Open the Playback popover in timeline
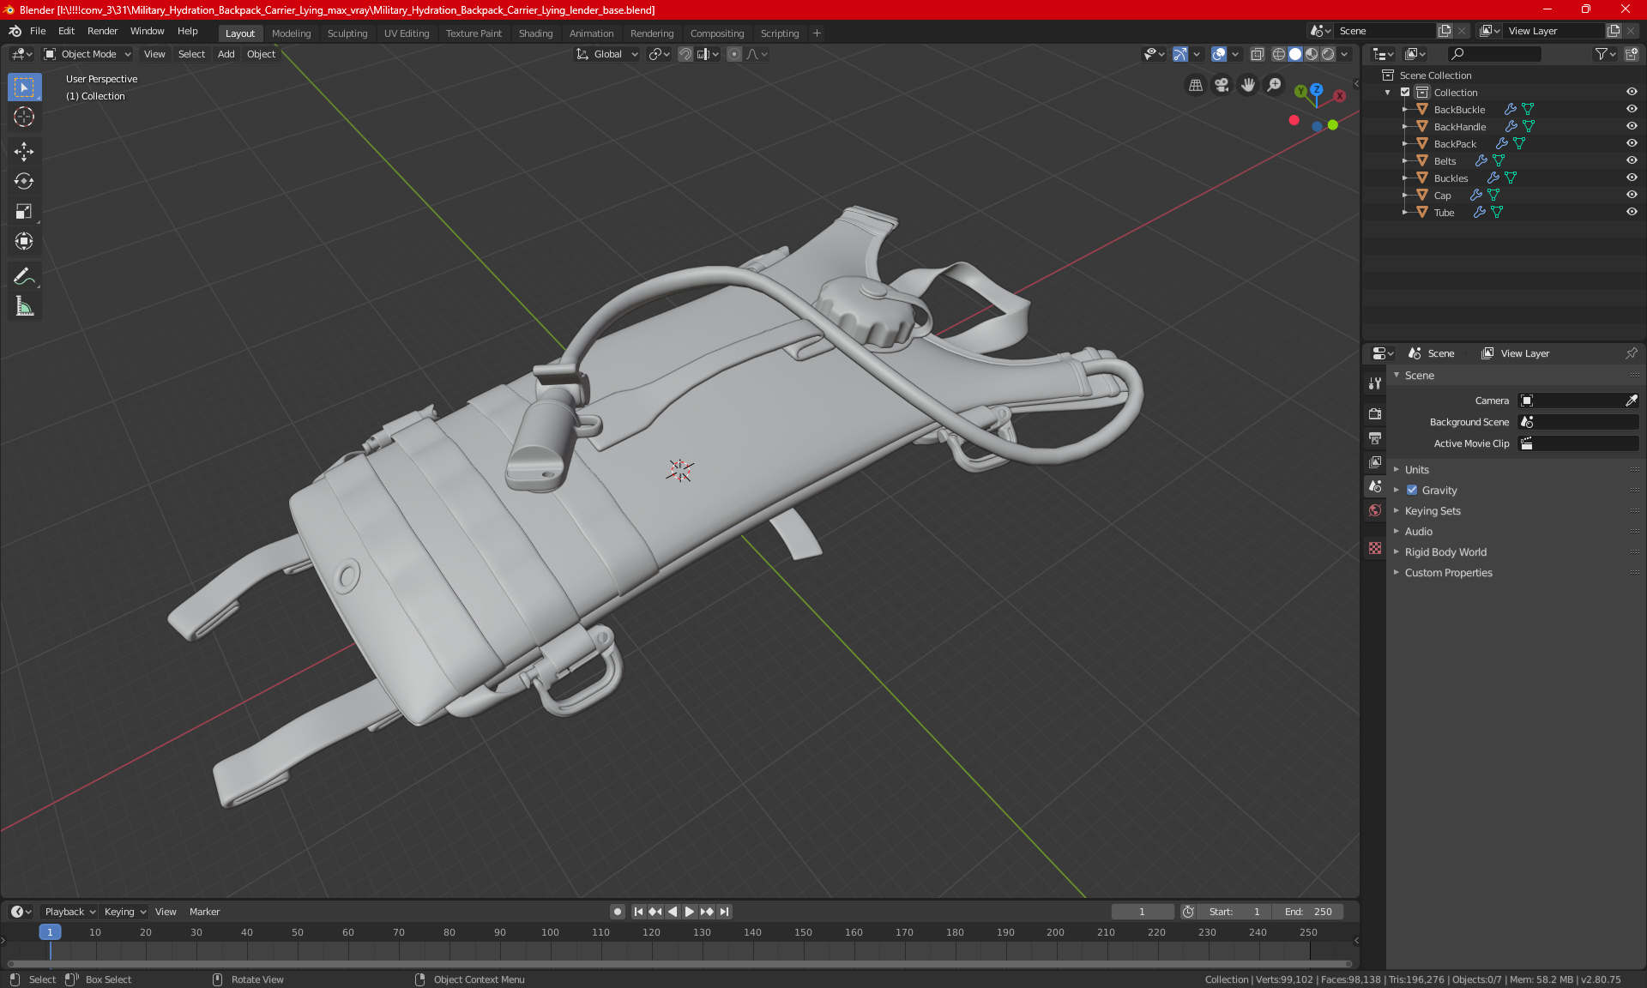The image size is (1647, 988). [69, 912]
